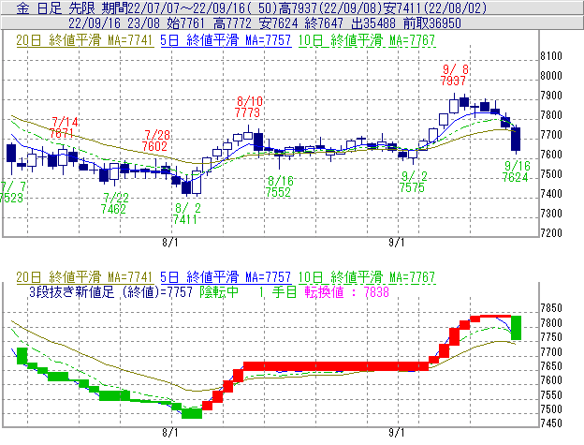Select the 9/8 7937 high label
Screen dimensions: 584x445
coord(454,75)
